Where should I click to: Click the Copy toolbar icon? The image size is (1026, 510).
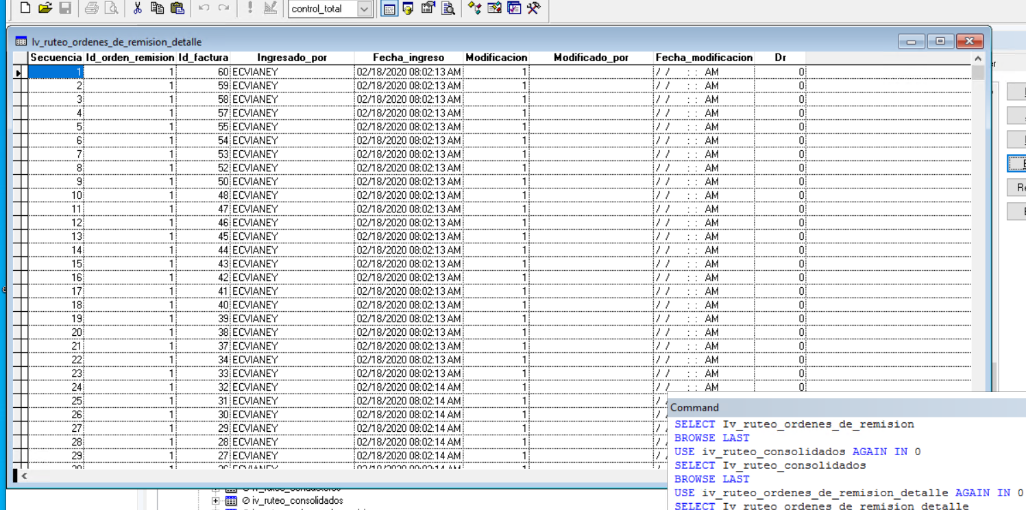(x=157, y=8)
